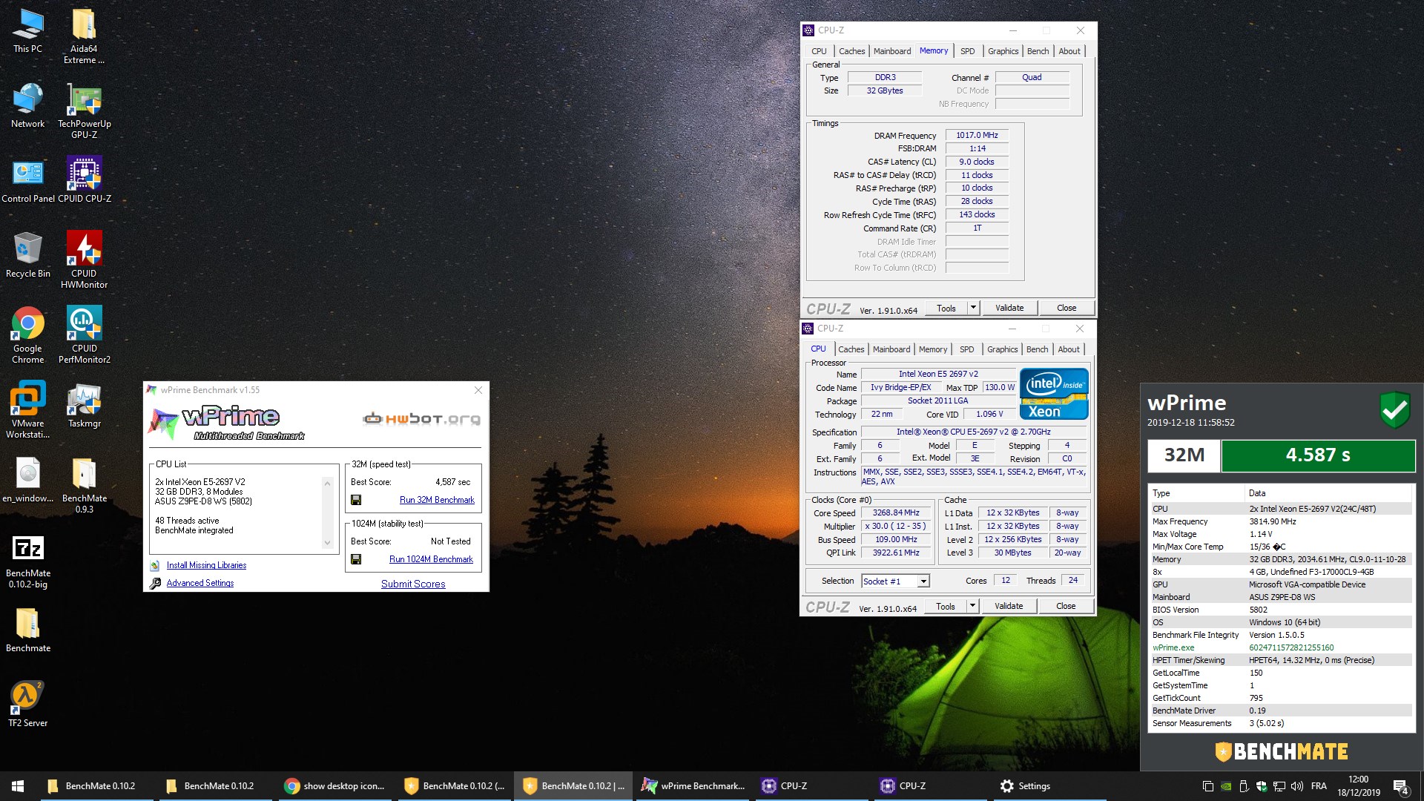Click the HWBOT.org logo in wPrime
1424x801 pixels.
[421, 419]
